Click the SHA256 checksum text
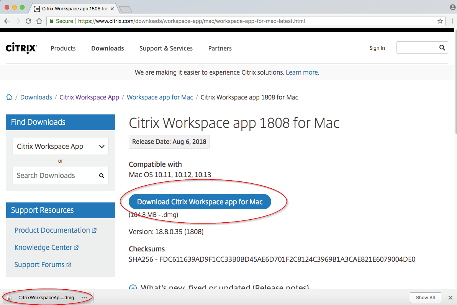The image size is (457, 305). [x=272, y=259]
